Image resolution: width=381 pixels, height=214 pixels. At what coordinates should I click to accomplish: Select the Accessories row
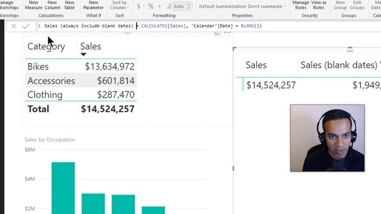81,81
